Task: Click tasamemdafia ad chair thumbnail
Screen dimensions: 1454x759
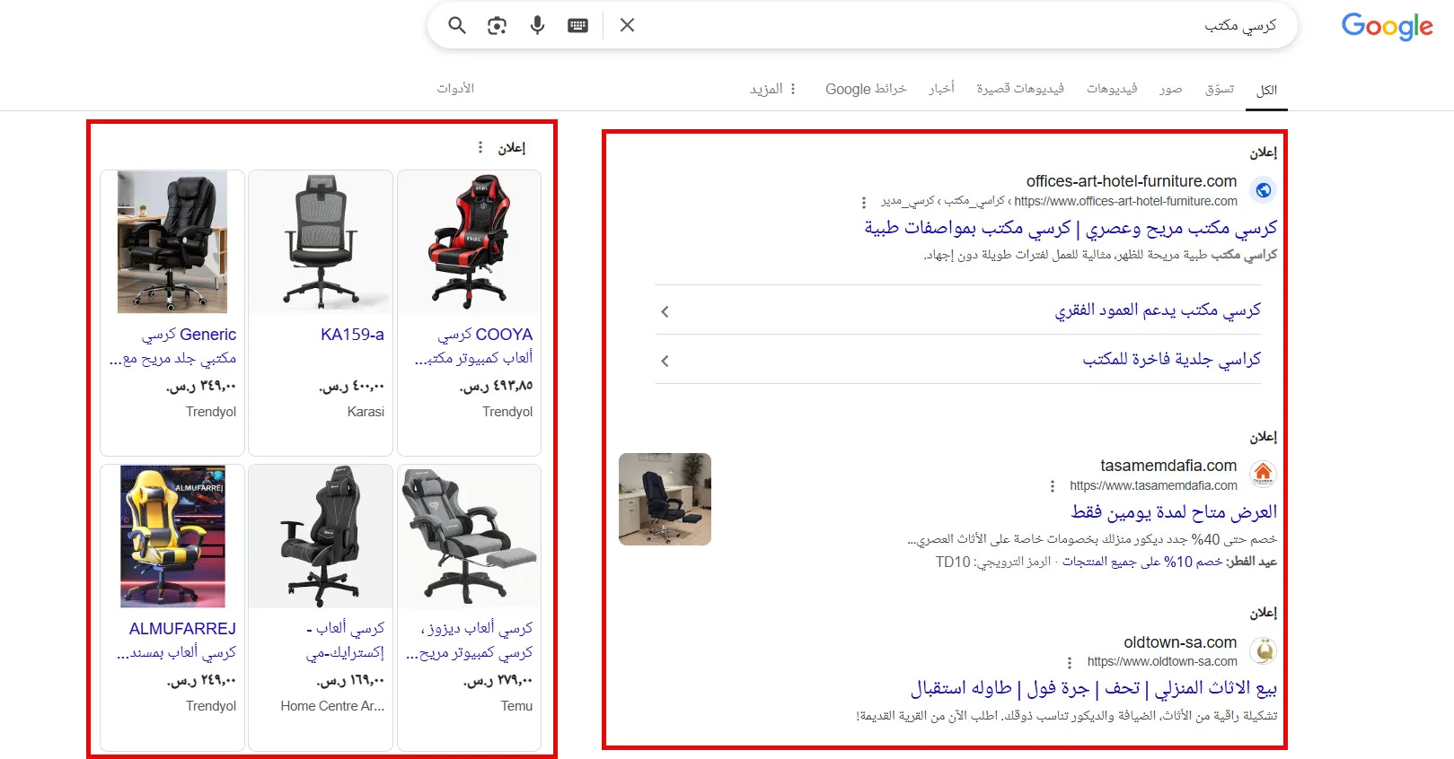Action: point(665,499)
